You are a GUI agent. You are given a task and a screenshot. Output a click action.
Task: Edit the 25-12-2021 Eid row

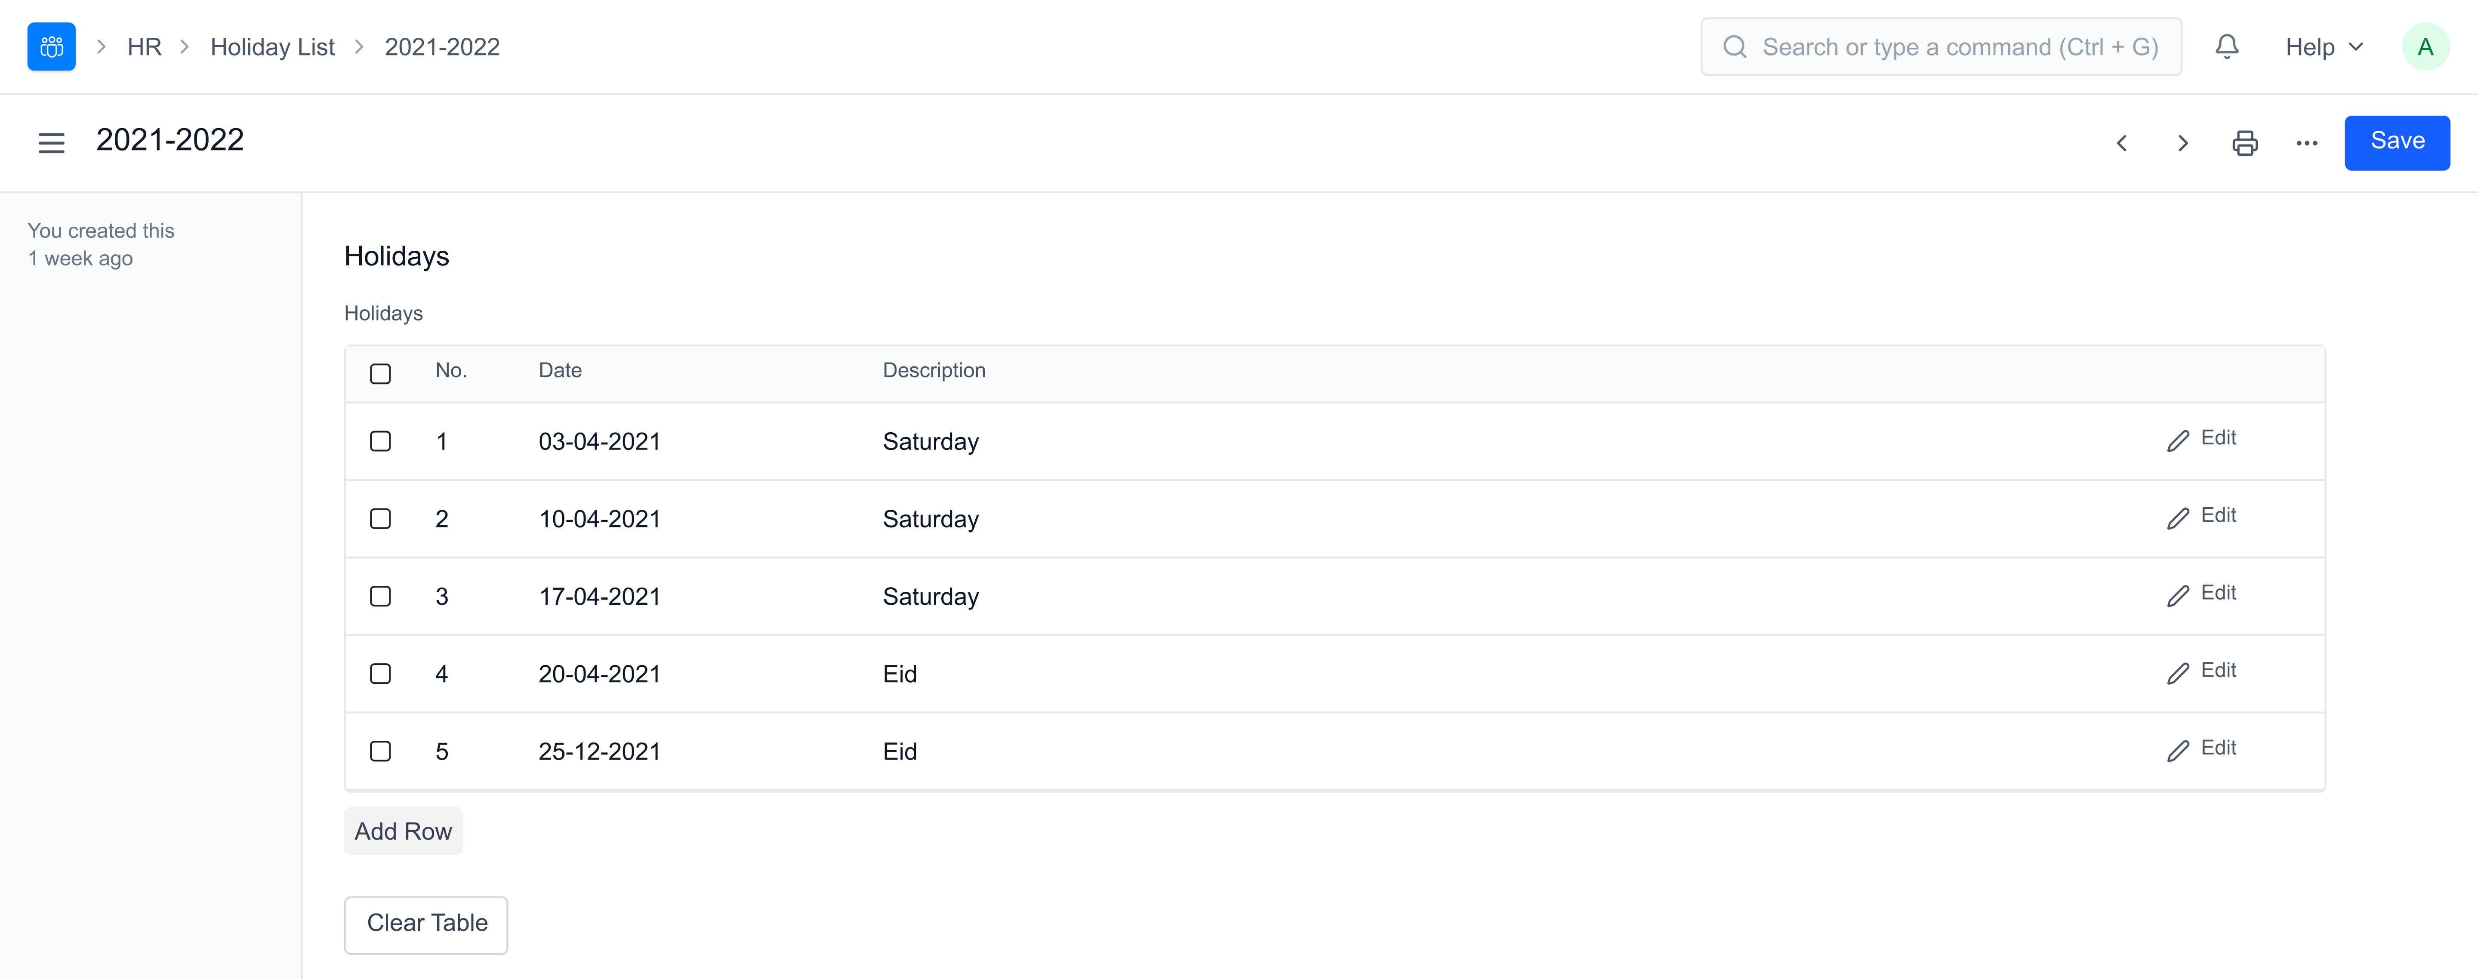coord(2201,749)
